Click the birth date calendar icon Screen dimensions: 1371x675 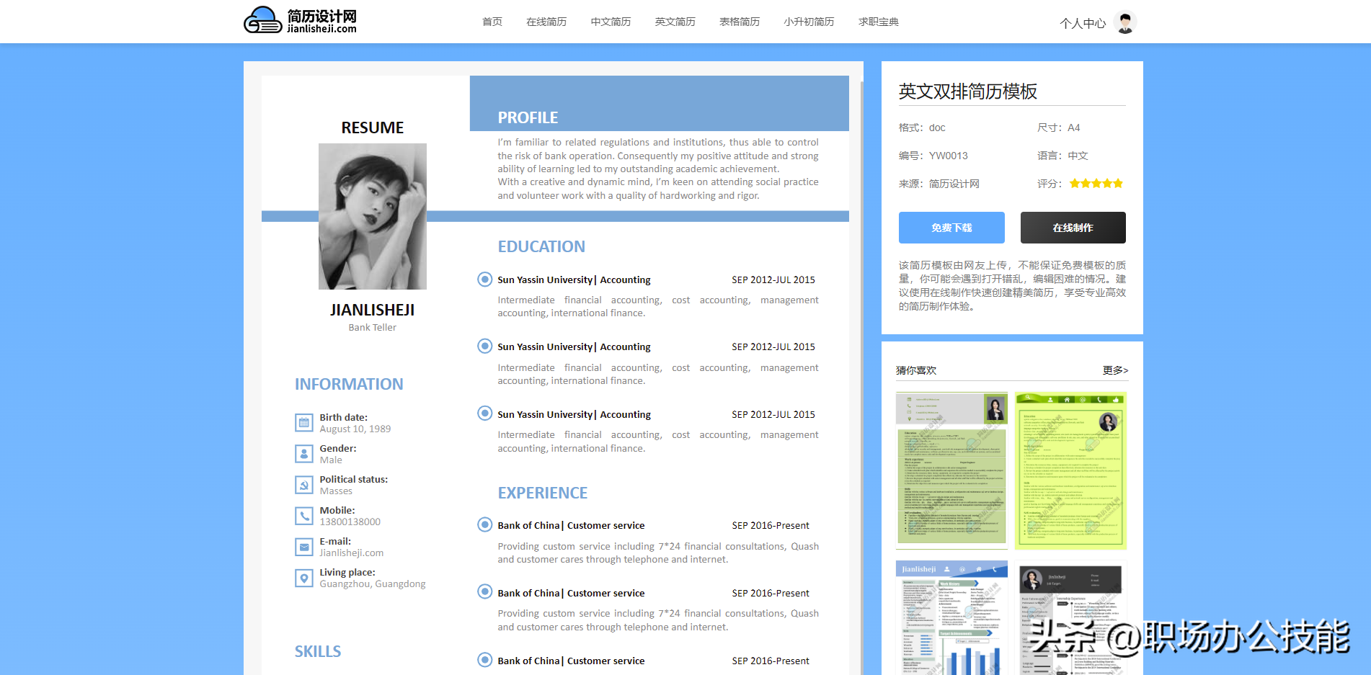[x=304, y=423]
